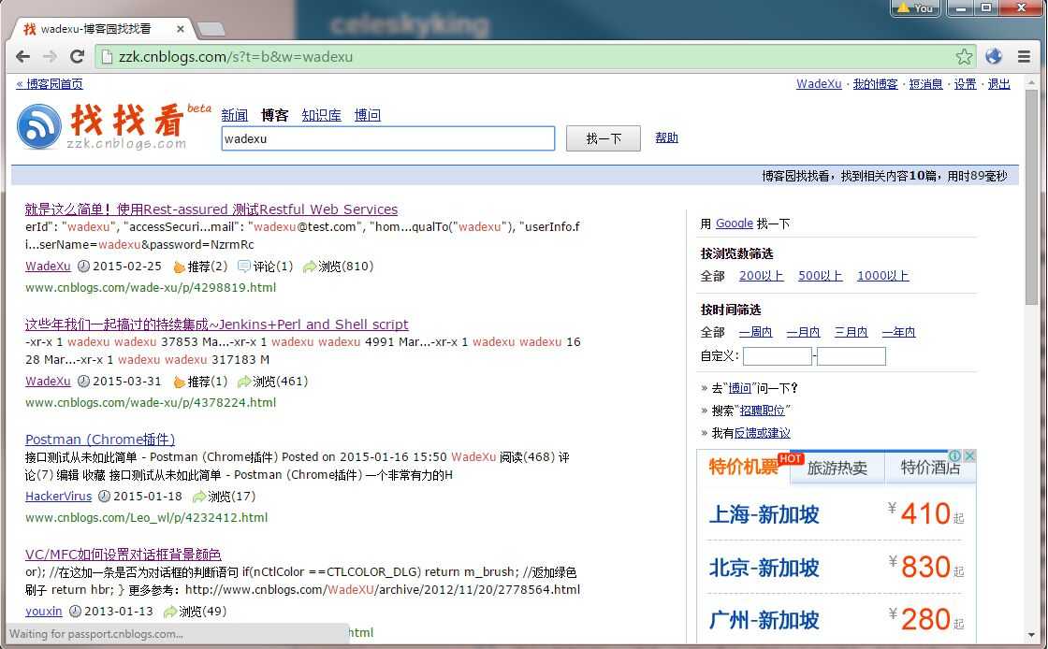Click the 找一下 search button
This screenshot has height=649, width=1048.
604,138
